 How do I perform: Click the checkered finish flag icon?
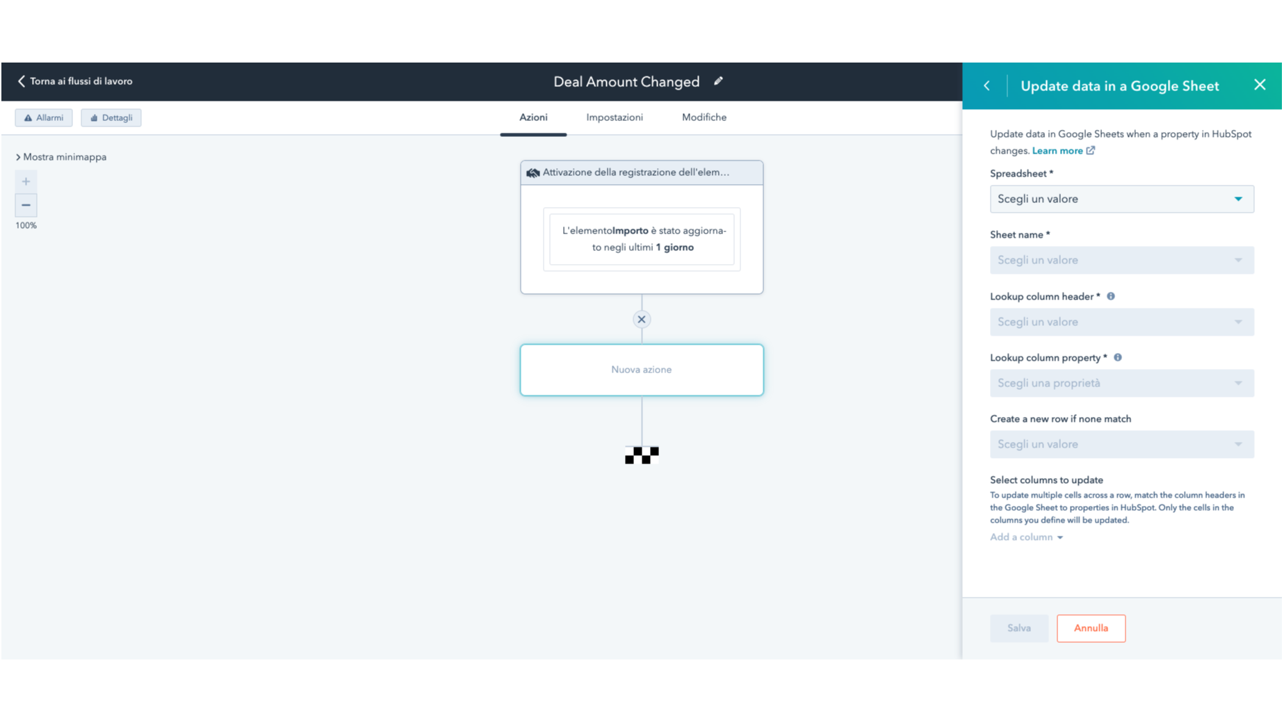pyautogui.click(x=641, y=455)
